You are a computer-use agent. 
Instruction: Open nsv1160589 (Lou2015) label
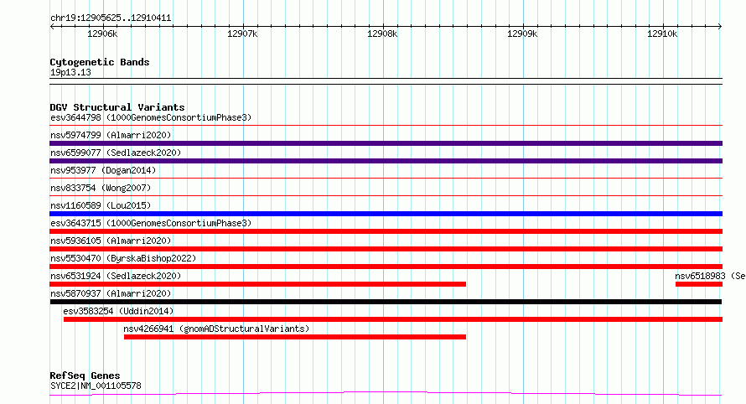(101, 205)
